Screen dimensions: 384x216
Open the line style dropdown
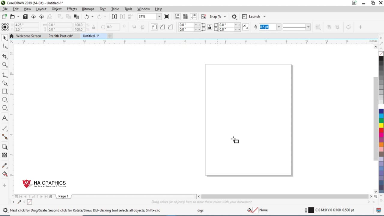pyautogui.click(x=308, y=27)
